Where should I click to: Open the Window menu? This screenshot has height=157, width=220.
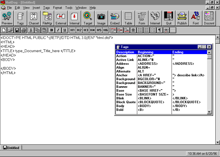pos(81,8)
